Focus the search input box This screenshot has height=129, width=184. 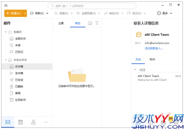(x=92, y=6)
